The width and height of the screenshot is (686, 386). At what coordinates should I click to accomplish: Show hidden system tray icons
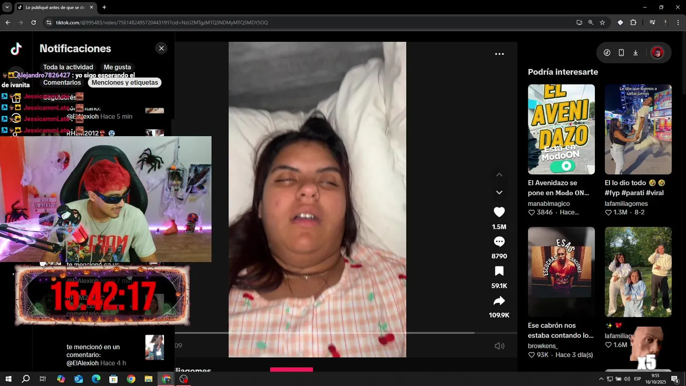pos(601,379)
